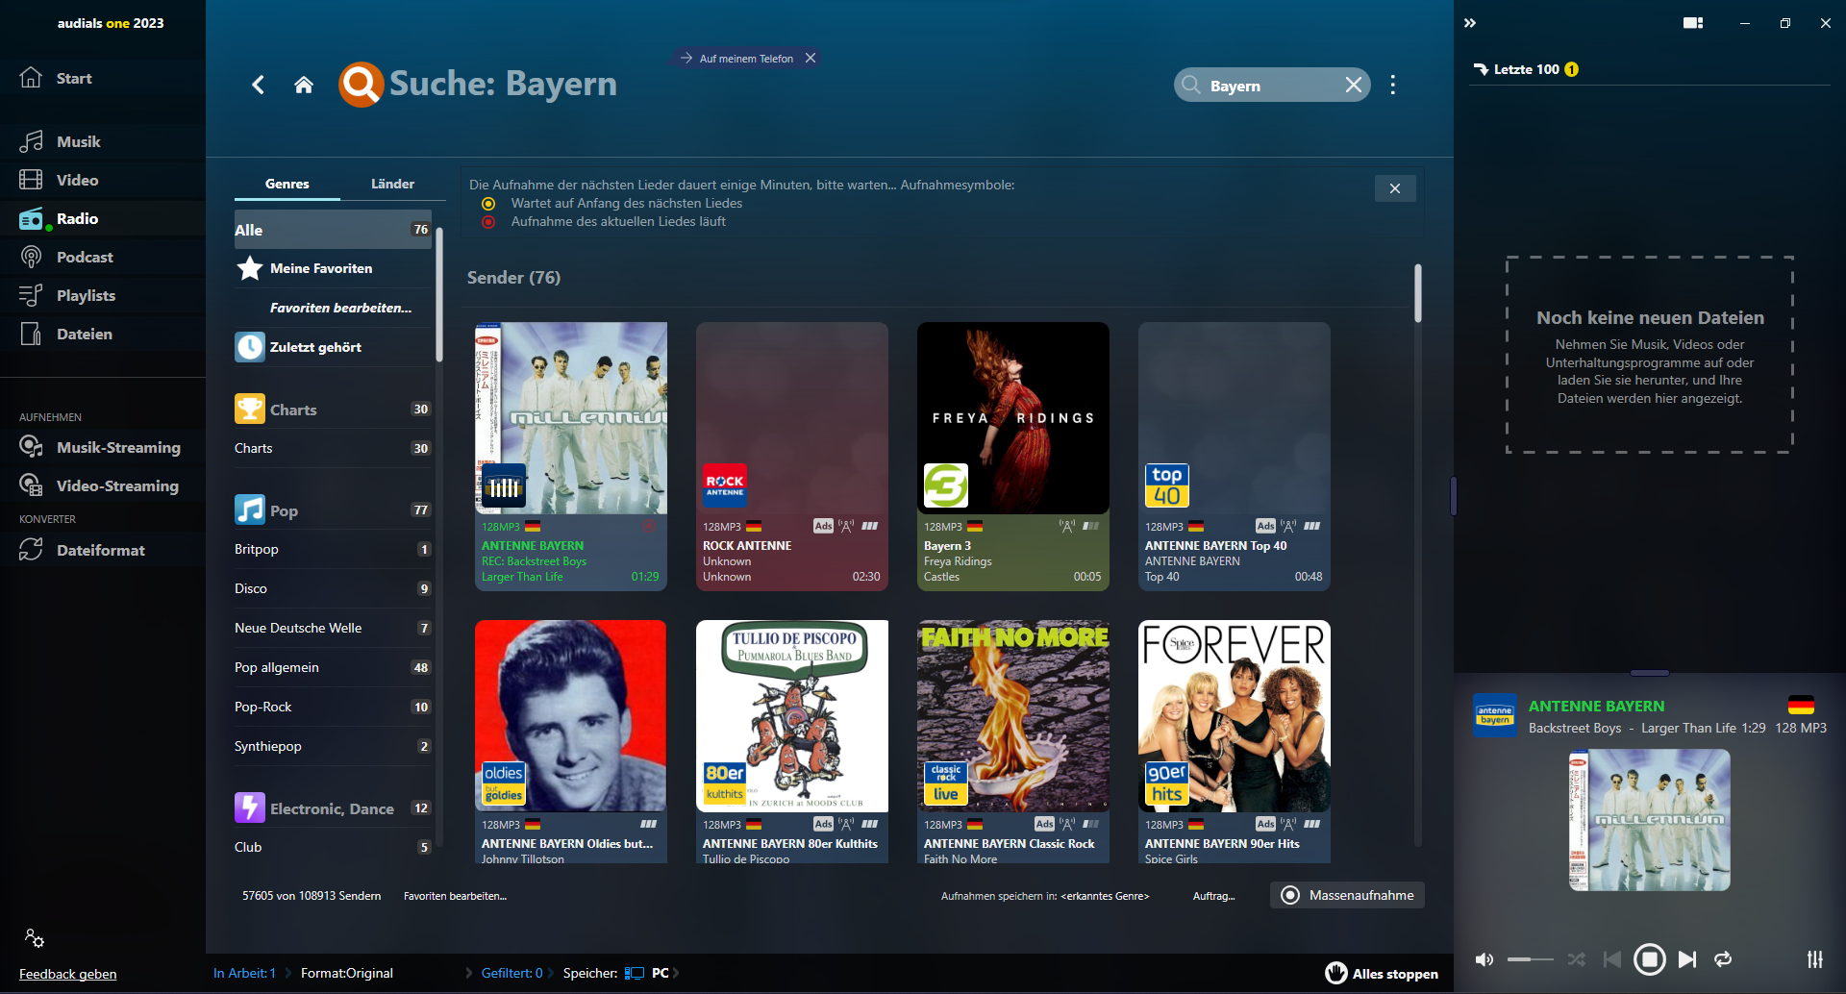Open user settings gear icon
1846x994 pixels.
[35, 938]
